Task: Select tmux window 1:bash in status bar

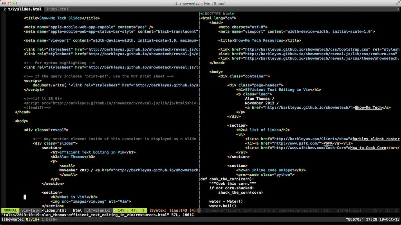Action: 49,220
